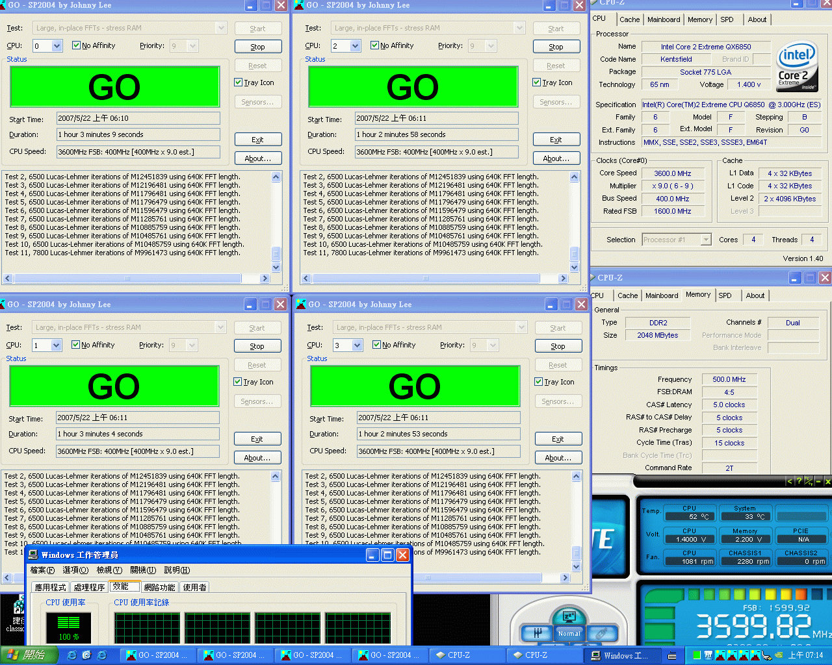Click the vertical scrollbar thumb in CPU 0 log
The width and height of the screenshot is (832, 665).
(276, 253)
